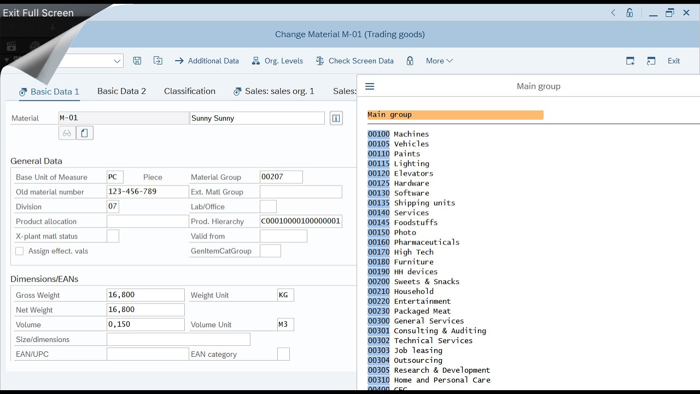700x394 pixels.
Task: Open Sales: sales org. 1 tab
Action: tap(274, 91)
